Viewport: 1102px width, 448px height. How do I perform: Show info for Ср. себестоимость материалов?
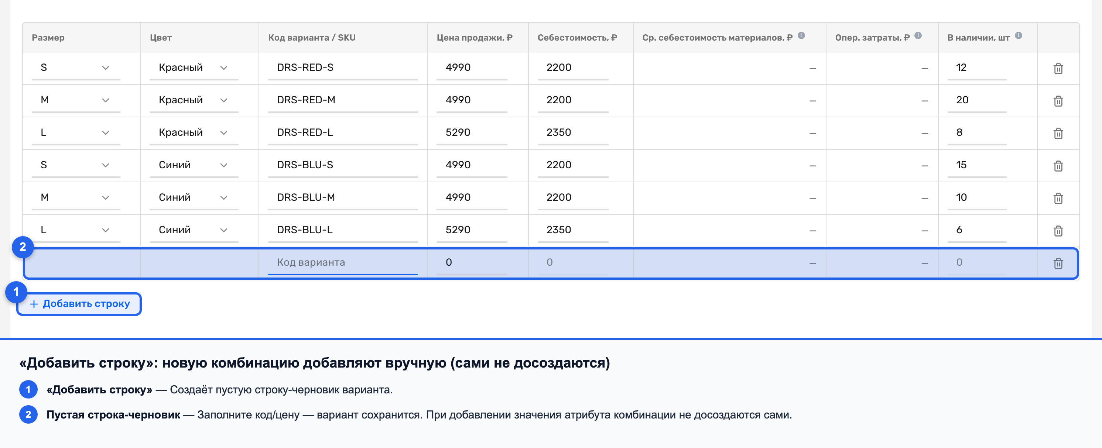[x=801, y=35]
